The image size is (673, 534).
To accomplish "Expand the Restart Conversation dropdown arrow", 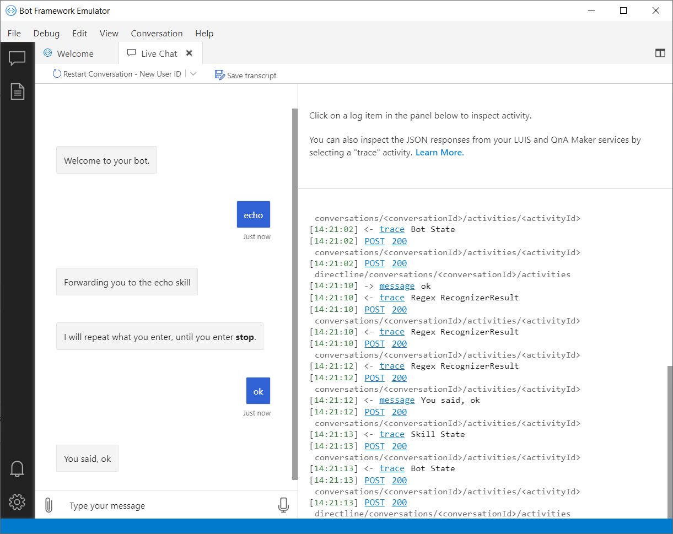I will 193,74.
